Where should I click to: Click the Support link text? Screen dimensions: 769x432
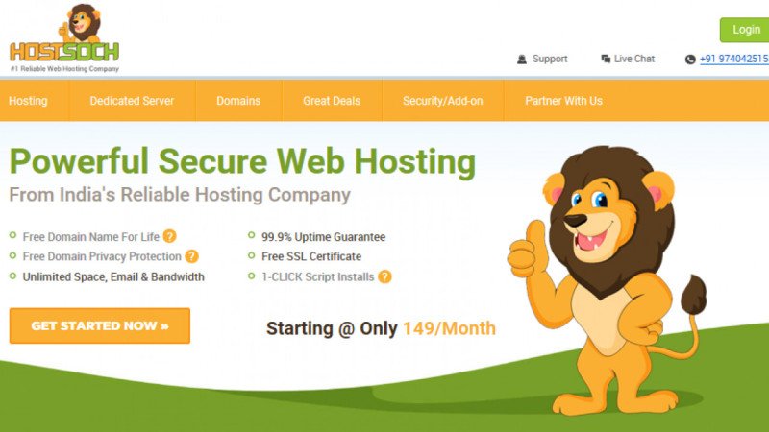pyautogui.click(x=550, y=59)
